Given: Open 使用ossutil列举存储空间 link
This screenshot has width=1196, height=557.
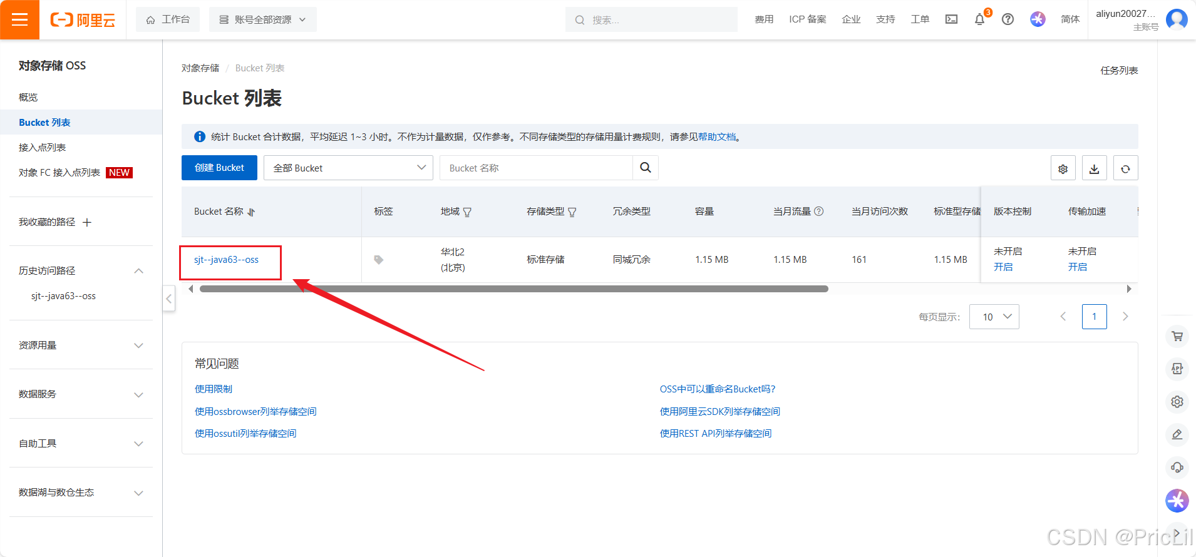Looking at the screenshot, I should (x=245, y=433).
